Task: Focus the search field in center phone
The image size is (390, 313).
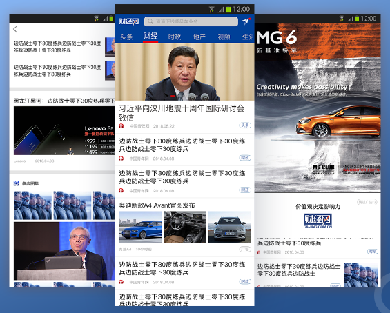Action: (191, 21)
